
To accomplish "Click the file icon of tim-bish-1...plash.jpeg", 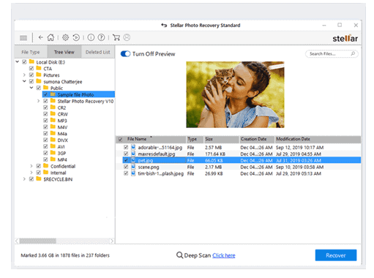I will pos(133,173).
